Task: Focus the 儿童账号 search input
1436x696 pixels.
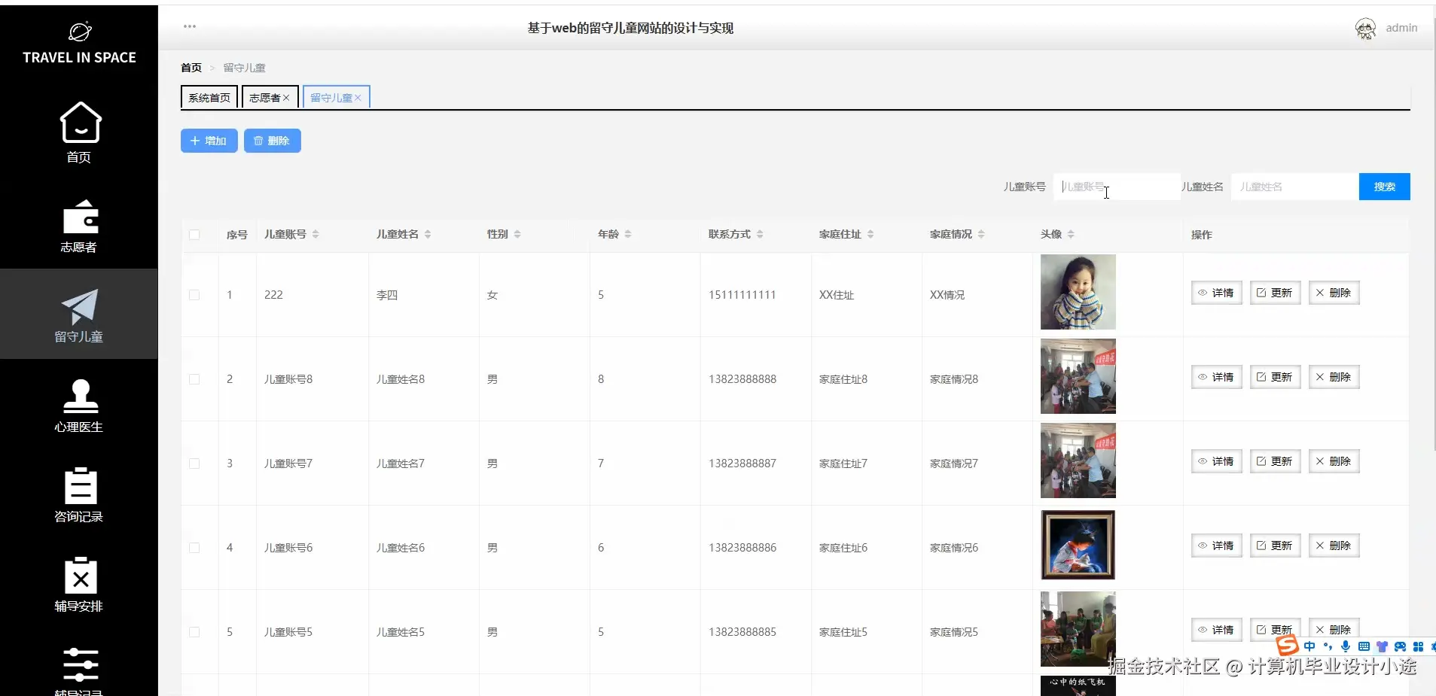Action: pyautogui.click(x=1117, y=187)
